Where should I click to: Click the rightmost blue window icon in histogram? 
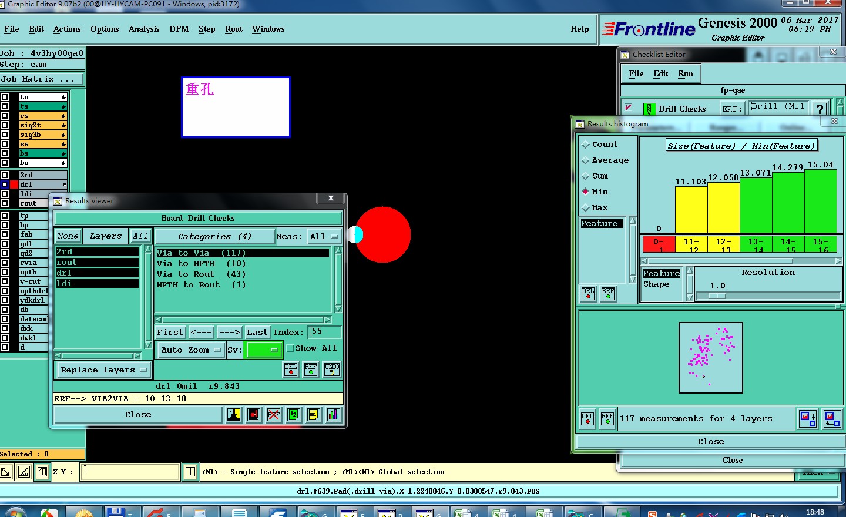coord(832,419)
